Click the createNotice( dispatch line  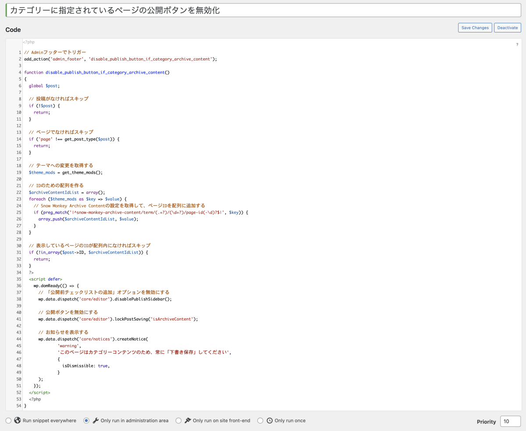pos(94,339)
